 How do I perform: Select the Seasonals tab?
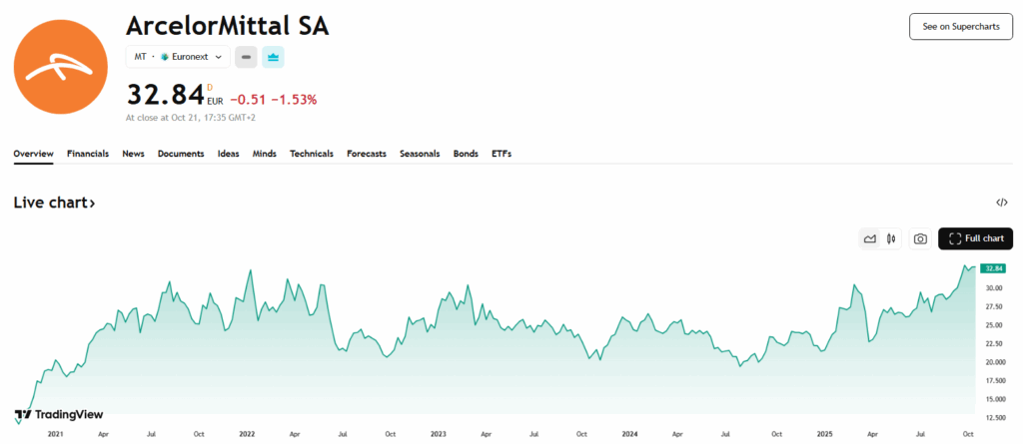[x=421, y=154]
